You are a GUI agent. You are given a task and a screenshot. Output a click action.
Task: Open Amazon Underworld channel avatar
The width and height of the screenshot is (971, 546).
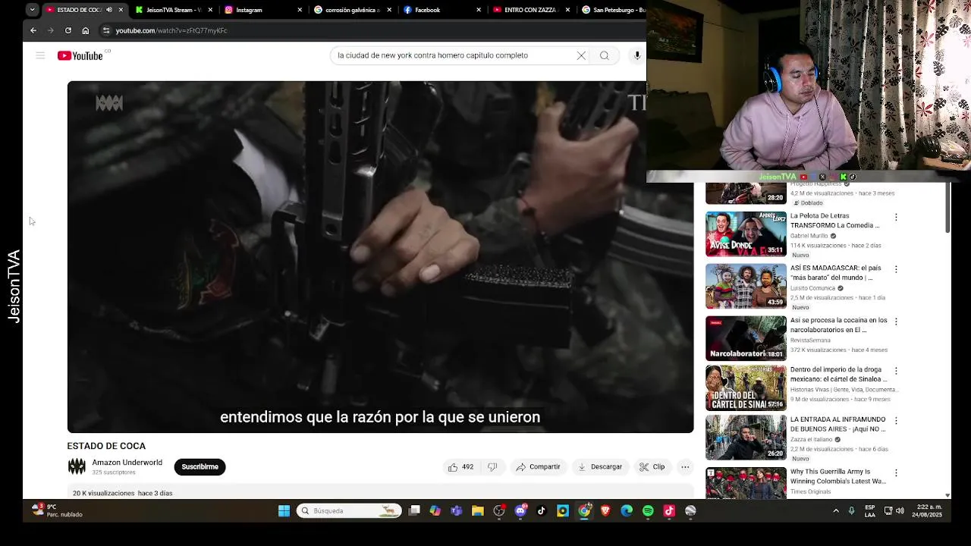coord(77,467)
